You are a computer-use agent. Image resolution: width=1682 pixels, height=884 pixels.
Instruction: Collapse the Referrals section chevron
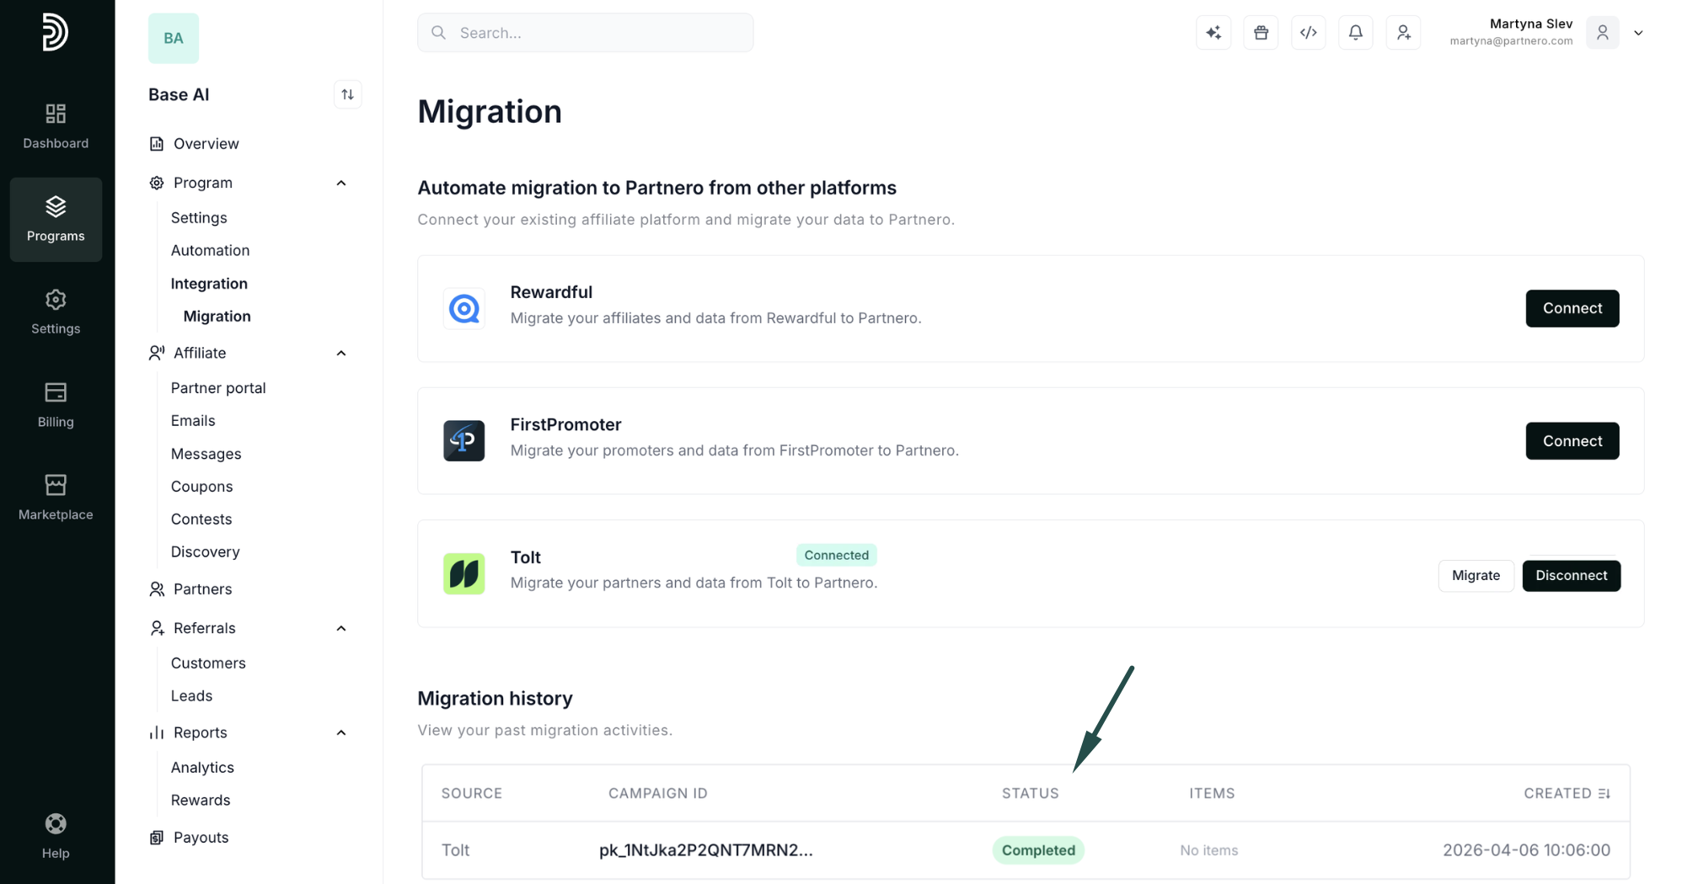[x=341, y=628]
